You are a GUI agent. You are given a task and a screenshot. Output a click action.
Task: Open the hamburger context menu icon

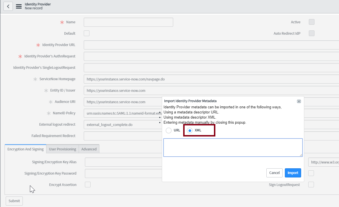point(19,6)
